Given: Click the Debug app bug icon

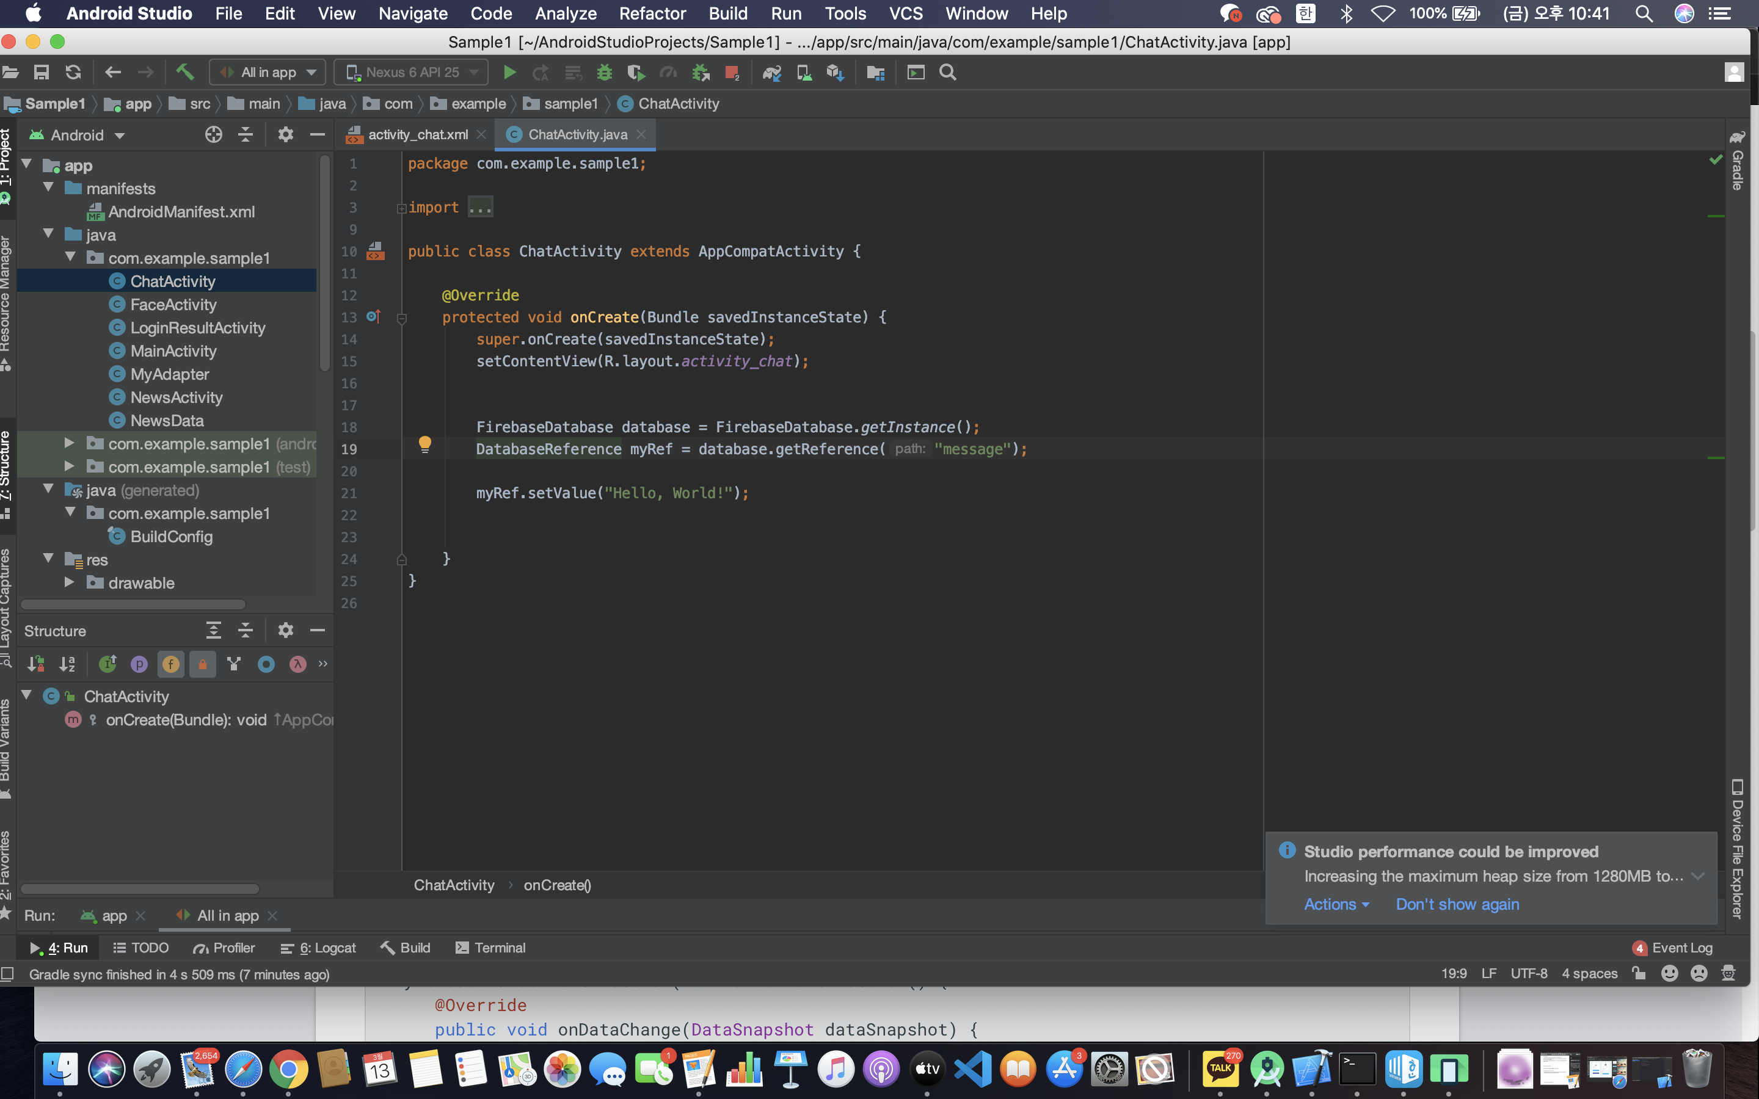Looking at the screenshot, I should 604,72.
